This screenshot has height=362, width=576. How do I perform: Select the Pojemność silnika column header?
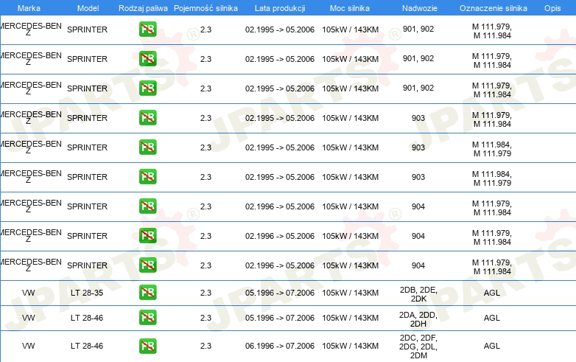pyautogui.click(x=205, y=7)
